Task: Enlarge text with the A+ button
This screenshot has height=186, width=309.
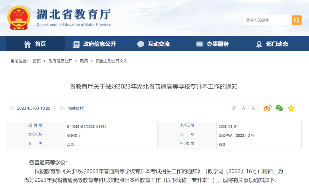Action: (x=234, y=108)
